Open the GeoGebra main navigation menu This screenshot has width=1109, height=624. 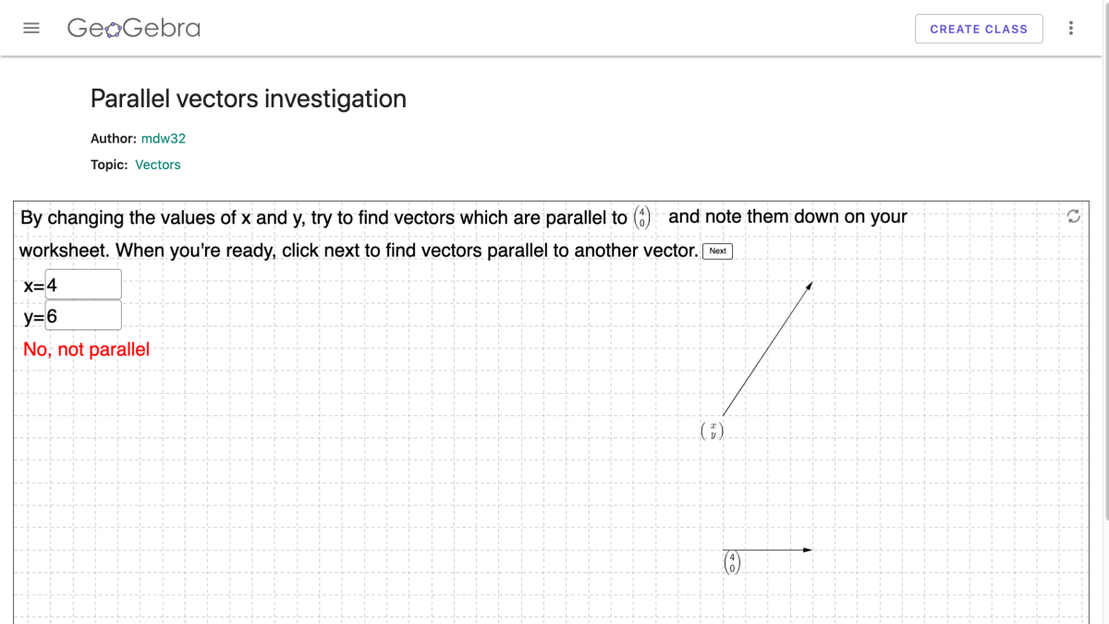pyautogui.click(x=31, y=28)
